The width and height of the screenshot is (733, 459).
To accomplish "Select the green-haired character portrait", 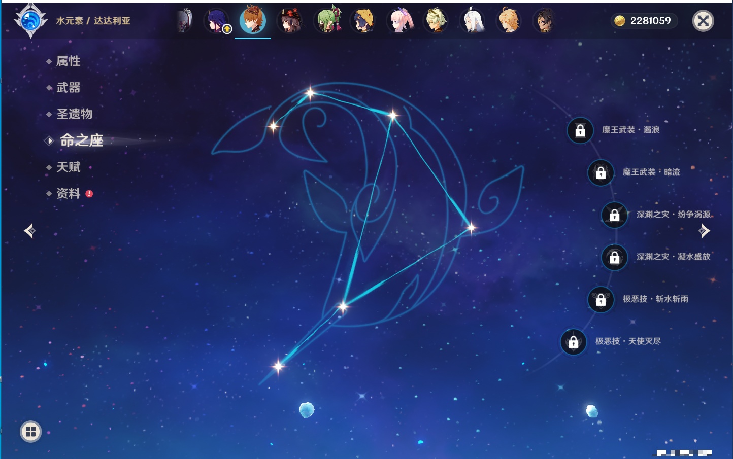I will click(x=327, y=20).
